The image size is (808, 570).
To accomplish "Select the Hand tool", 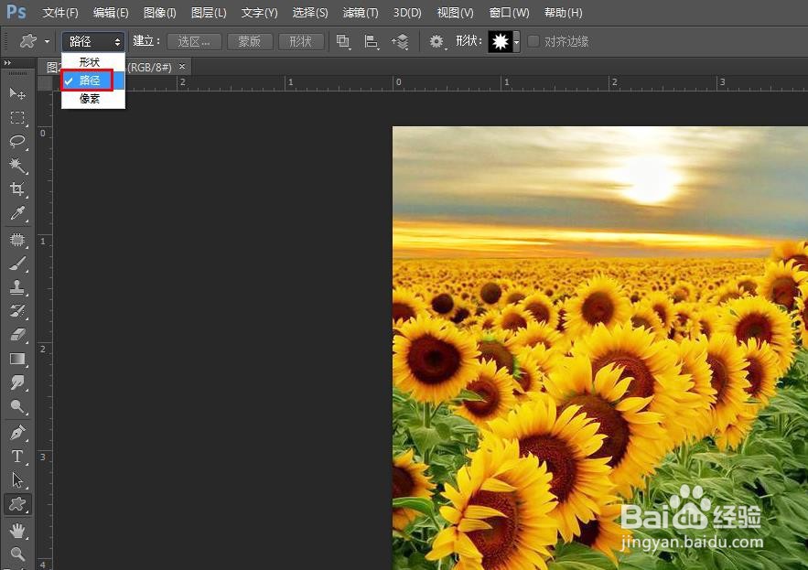I will [x=17, y=530].
